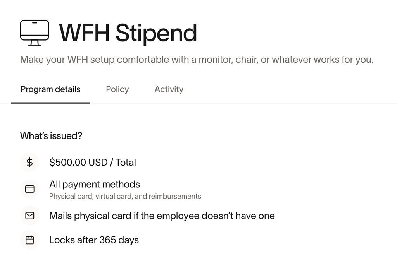Select the Locks after 365 days row
This screenshot has height=255, width=397.
point(94,240)
